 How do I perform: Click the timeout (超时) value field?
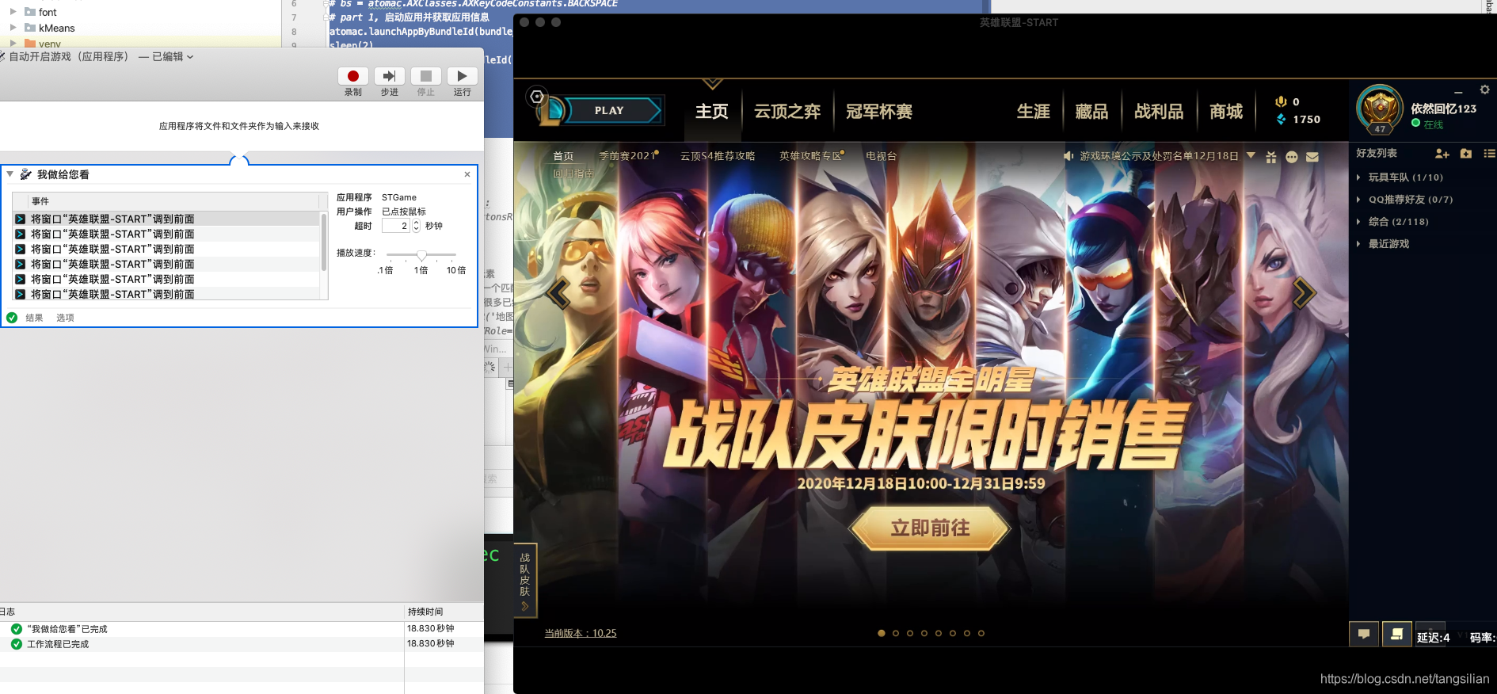click(395, 226)
